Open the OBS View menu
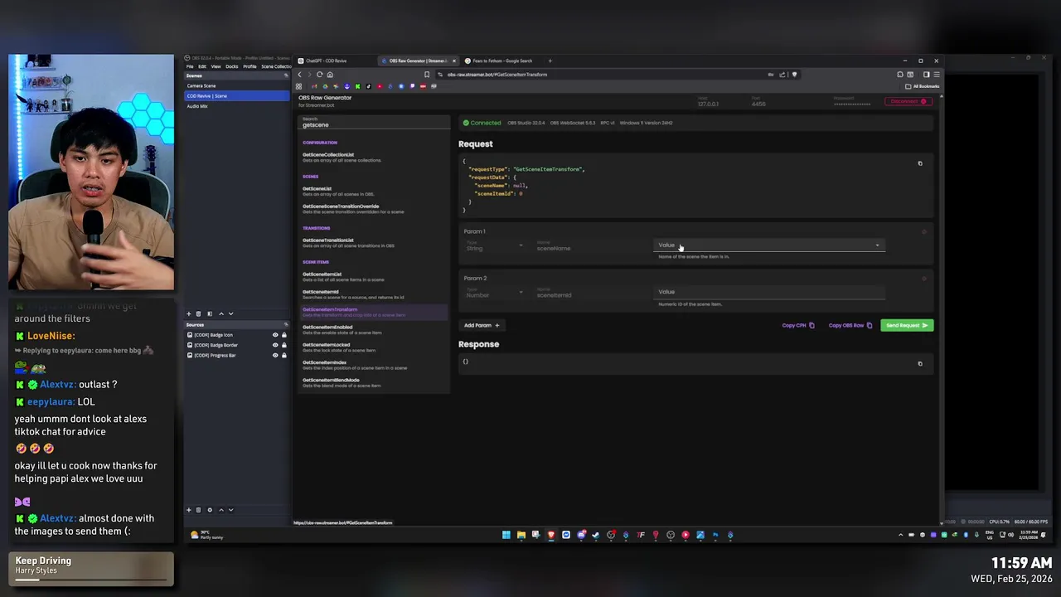This screenshot has width=1061, height=597. pos(216,66)
